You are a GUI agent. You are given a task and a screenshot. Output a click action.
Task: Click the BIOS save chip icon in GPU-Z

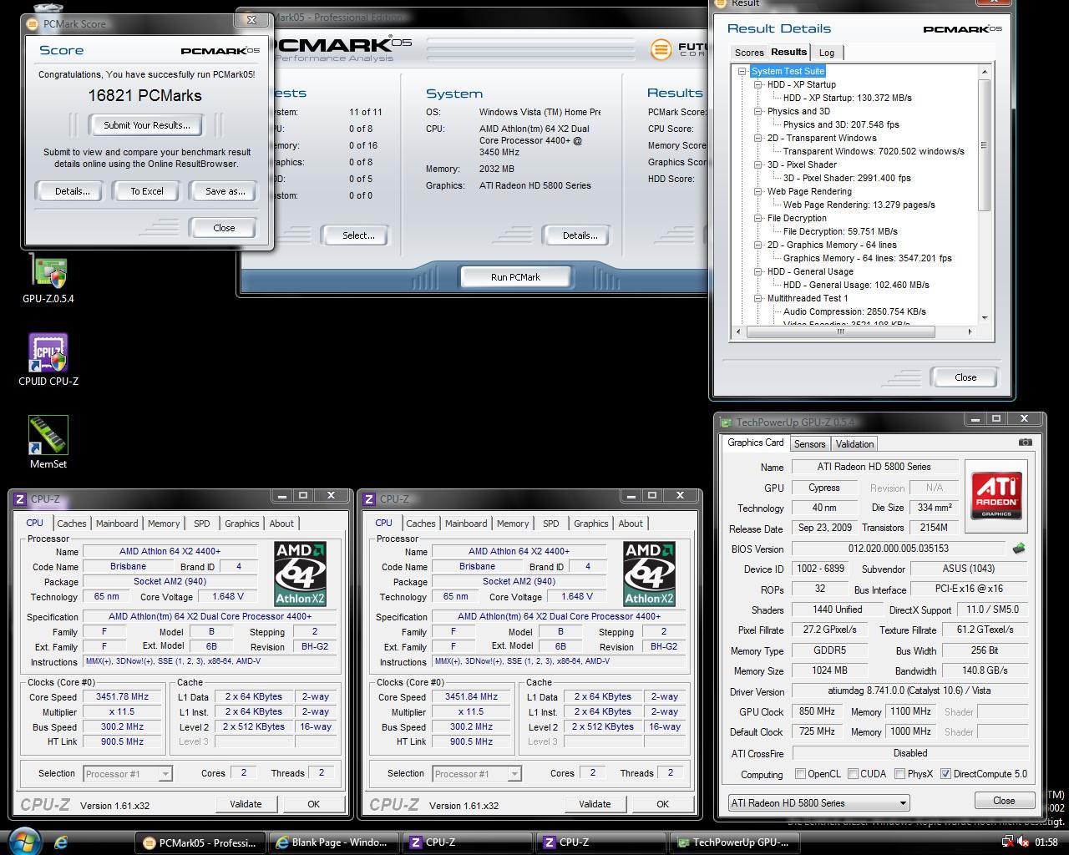tap(1018, 549)
